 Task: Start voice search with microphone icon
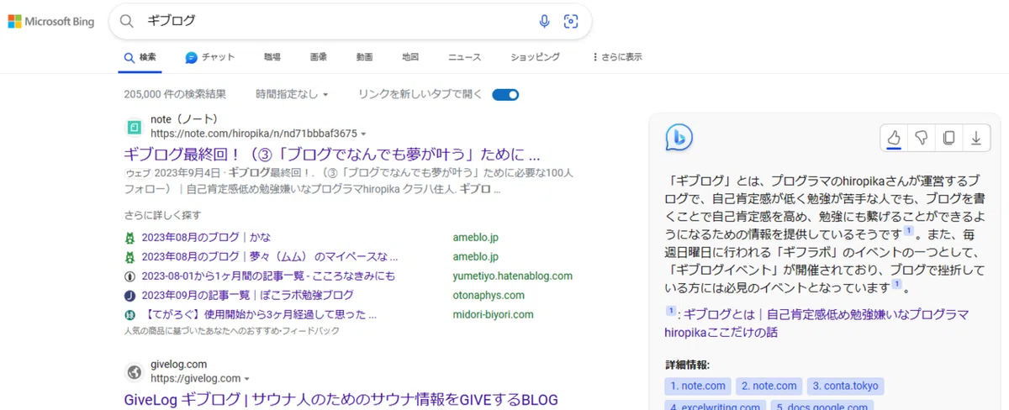click(545, 21)
